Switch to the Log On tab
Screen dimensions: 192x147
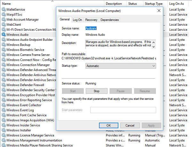click(77, 20)
